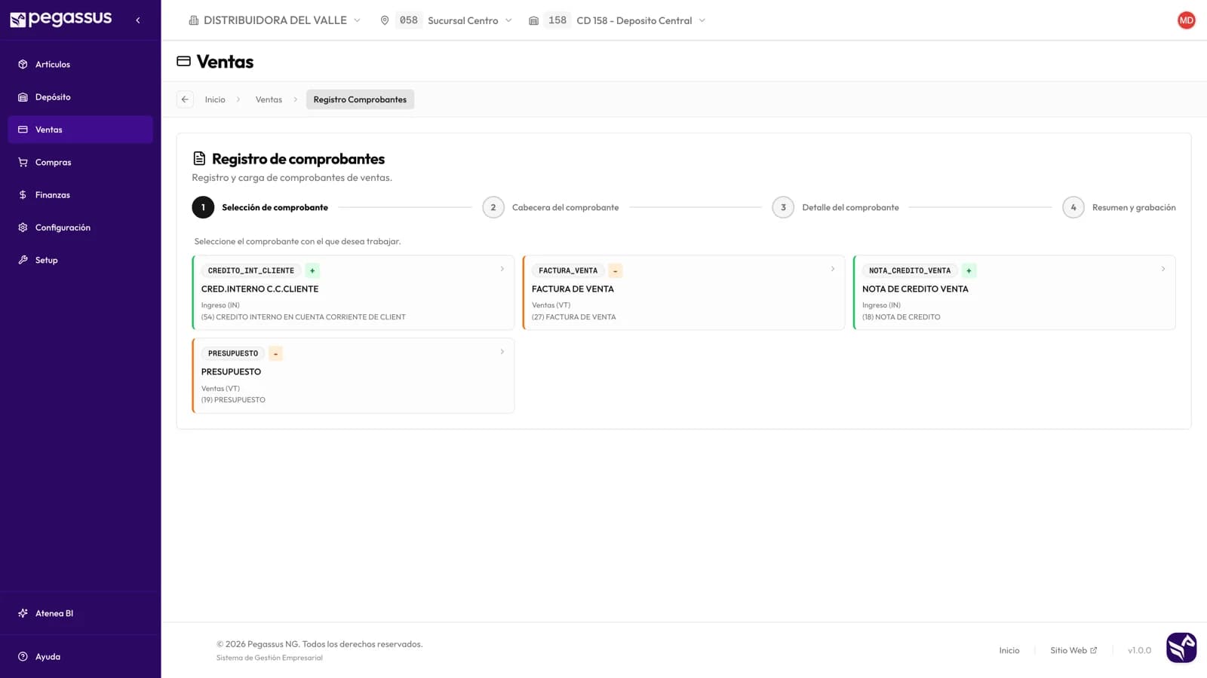The width and height of the screenshot is (1207, 678).
Task: Collapse the sidebar with the chevron arrow
Action: pyautogui.click(x=138, y=20)
